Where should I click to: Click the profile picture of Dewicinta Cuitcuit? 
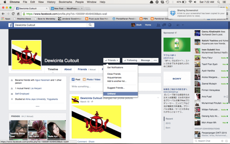[26, 55]
